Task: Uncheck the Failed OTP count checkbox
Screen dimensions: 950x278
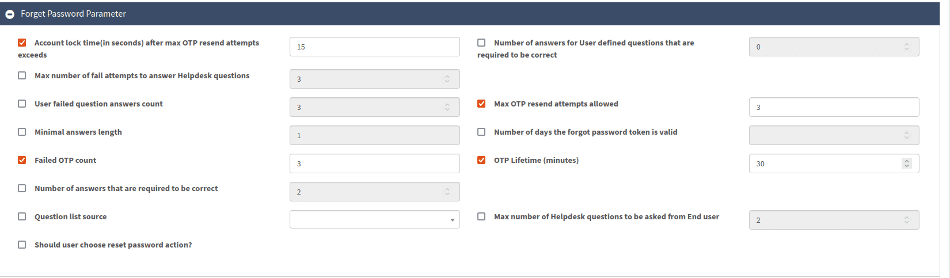Action: coord(22,160)
